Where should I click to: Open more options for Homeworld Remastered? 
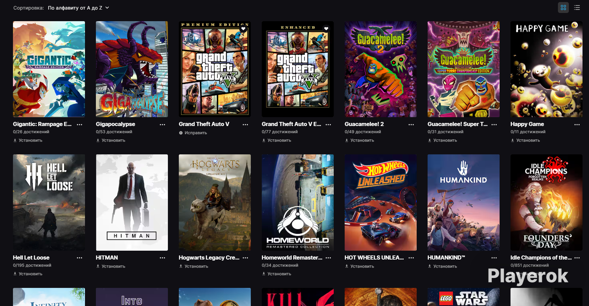click(328, 258)
